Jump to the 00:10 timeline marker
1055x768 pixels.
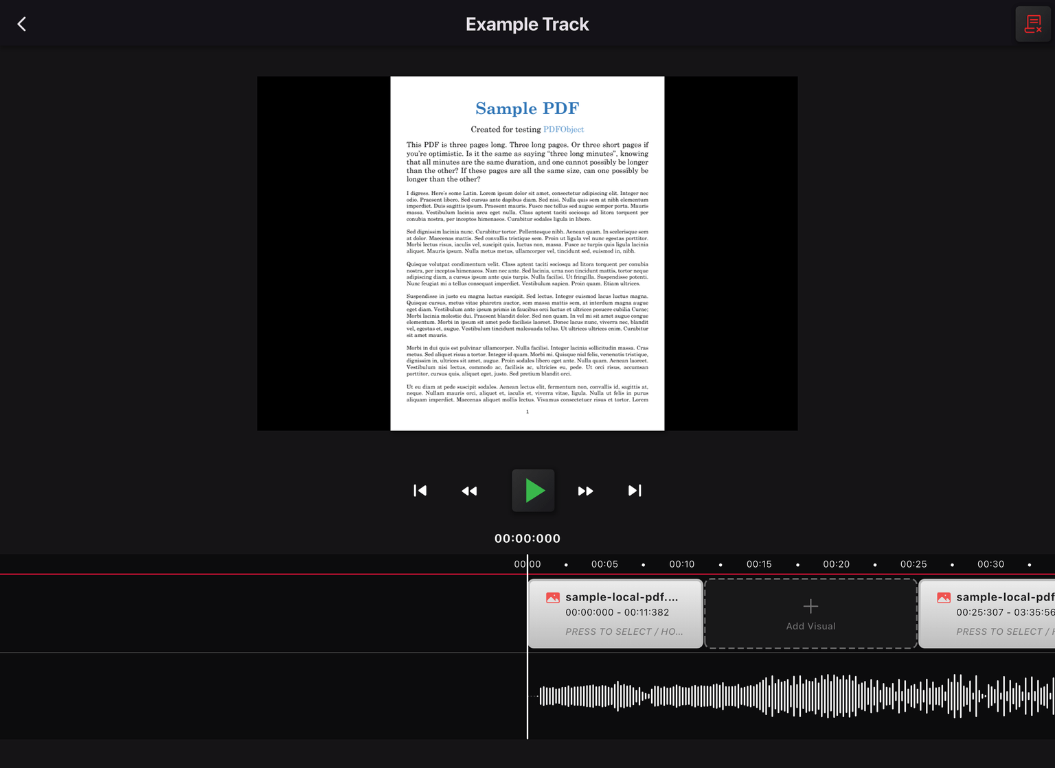[x=681, y=564]
